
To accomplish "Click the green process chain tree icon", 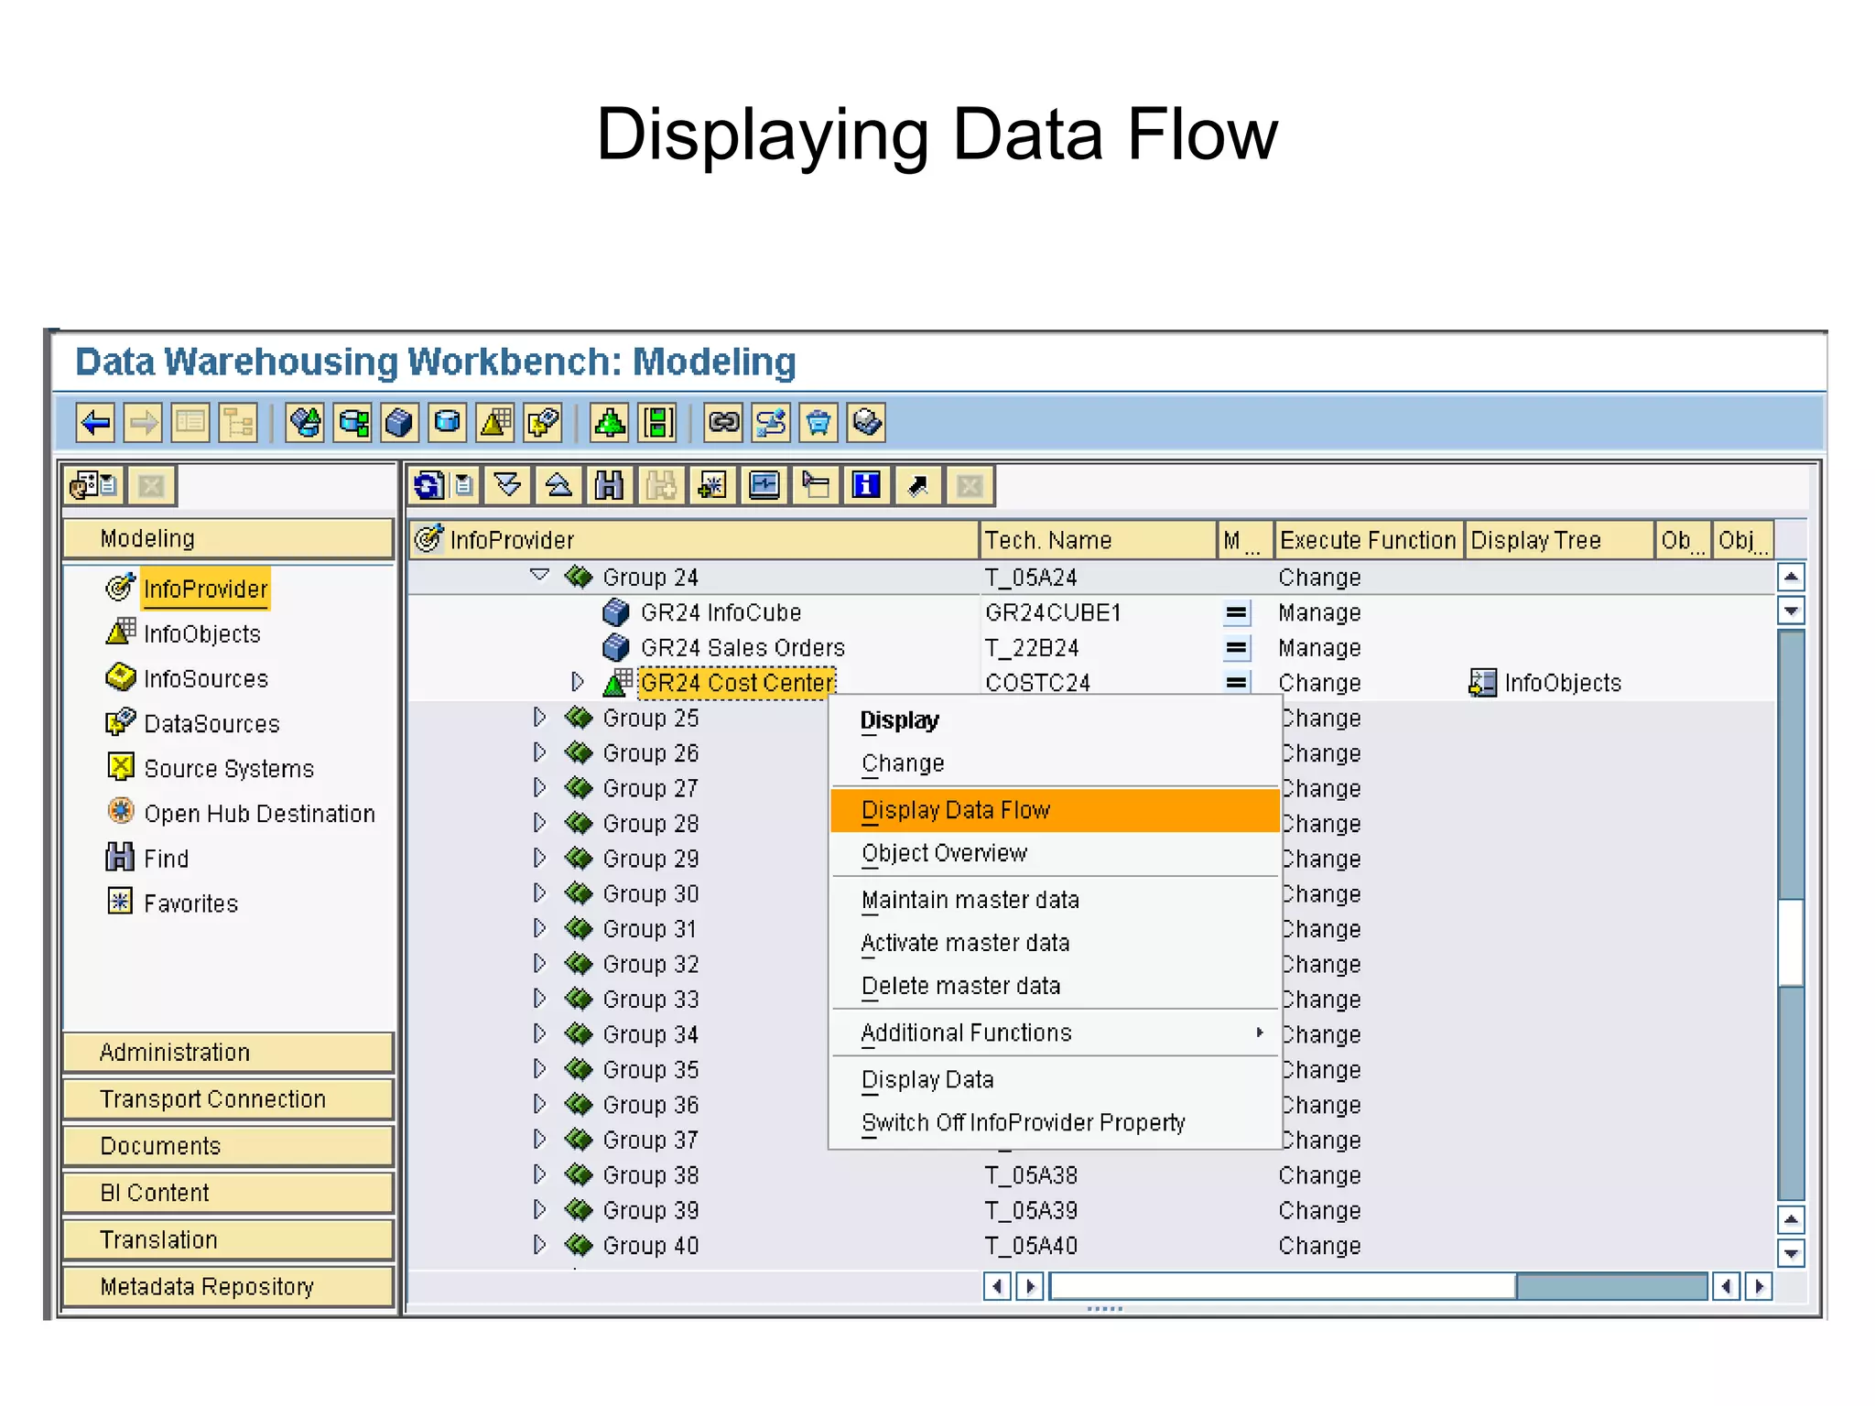I will click(610, 423).
